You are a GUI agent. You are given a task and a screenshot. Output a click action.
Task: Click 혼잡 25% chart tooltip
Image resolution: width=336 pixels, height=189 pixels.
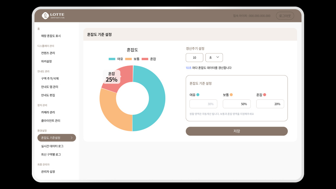pyautogui.click(x=112, y=77)
